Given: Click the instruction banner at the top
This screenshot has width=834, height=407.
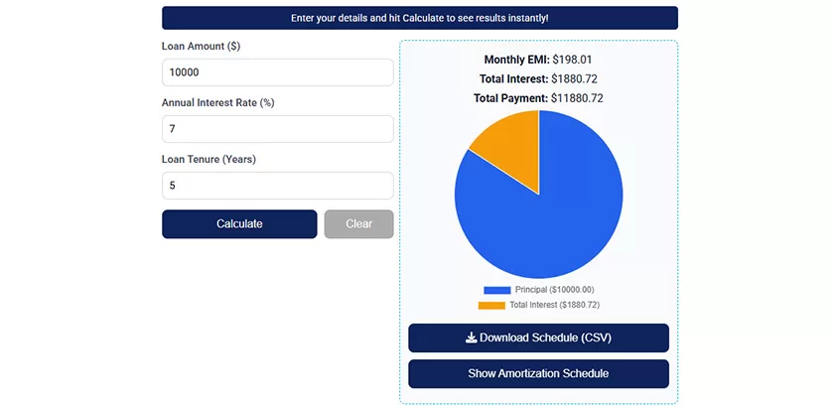Looking at the screenshot, I should [x=419, y=18].
